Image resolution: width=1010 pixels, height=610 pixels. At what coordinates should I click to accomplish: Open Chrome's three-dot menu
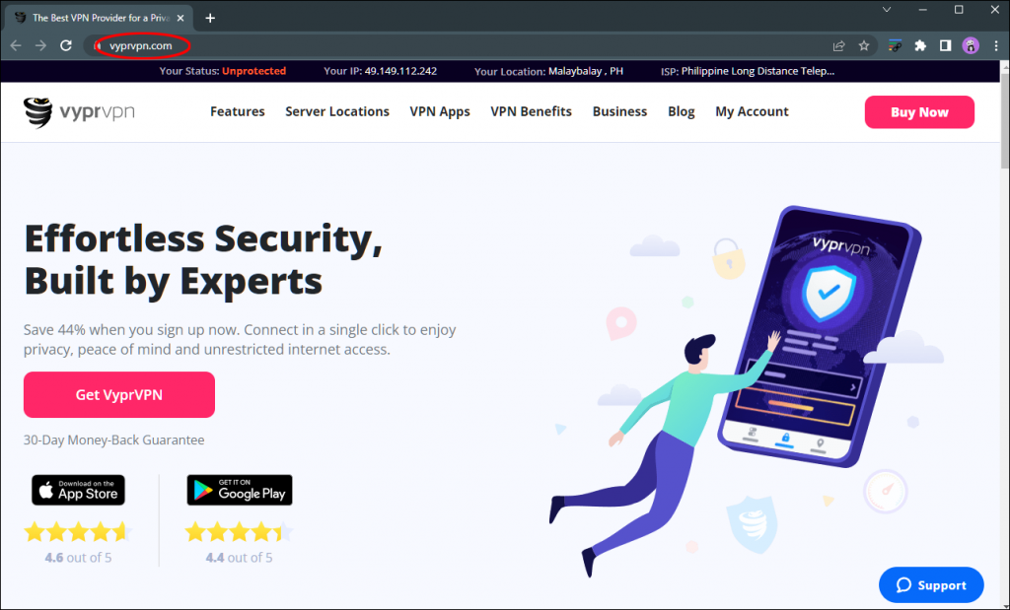[x=996, y=45]
